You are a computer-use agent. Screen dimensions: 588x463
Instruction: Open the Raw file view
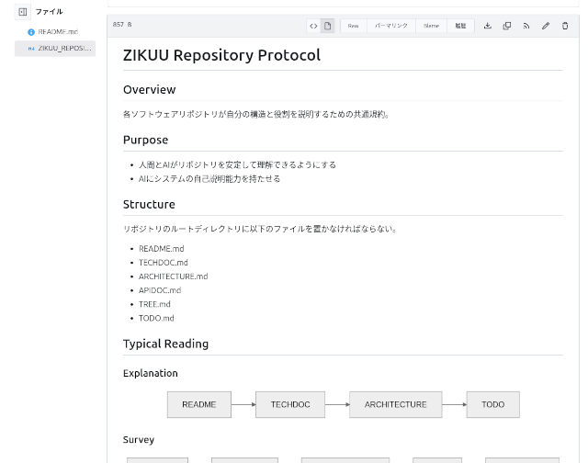click(353, 26)
